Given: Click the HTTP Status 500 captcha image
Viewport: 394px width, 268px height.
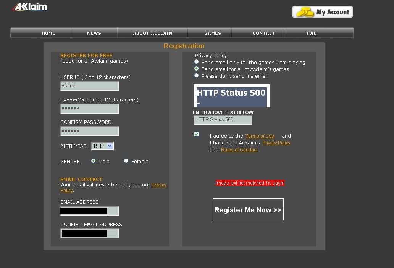Looking at the screenshot, I should 232,96.
